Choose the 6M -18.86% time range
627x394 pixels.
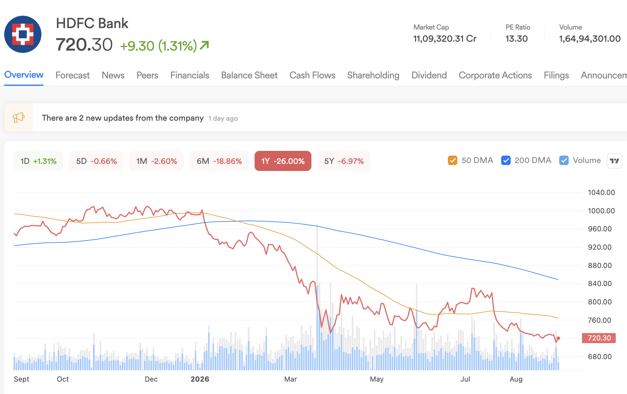219,161
